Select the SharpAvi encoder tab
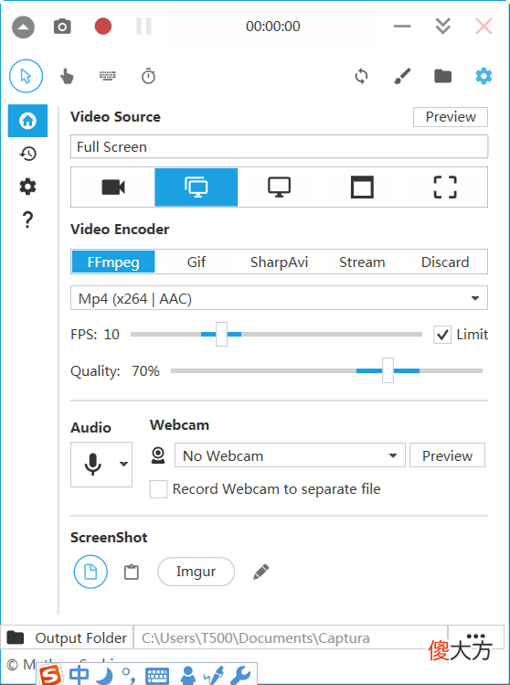The width and height of the screenshot is (510, 685). (x=279, y=262)
